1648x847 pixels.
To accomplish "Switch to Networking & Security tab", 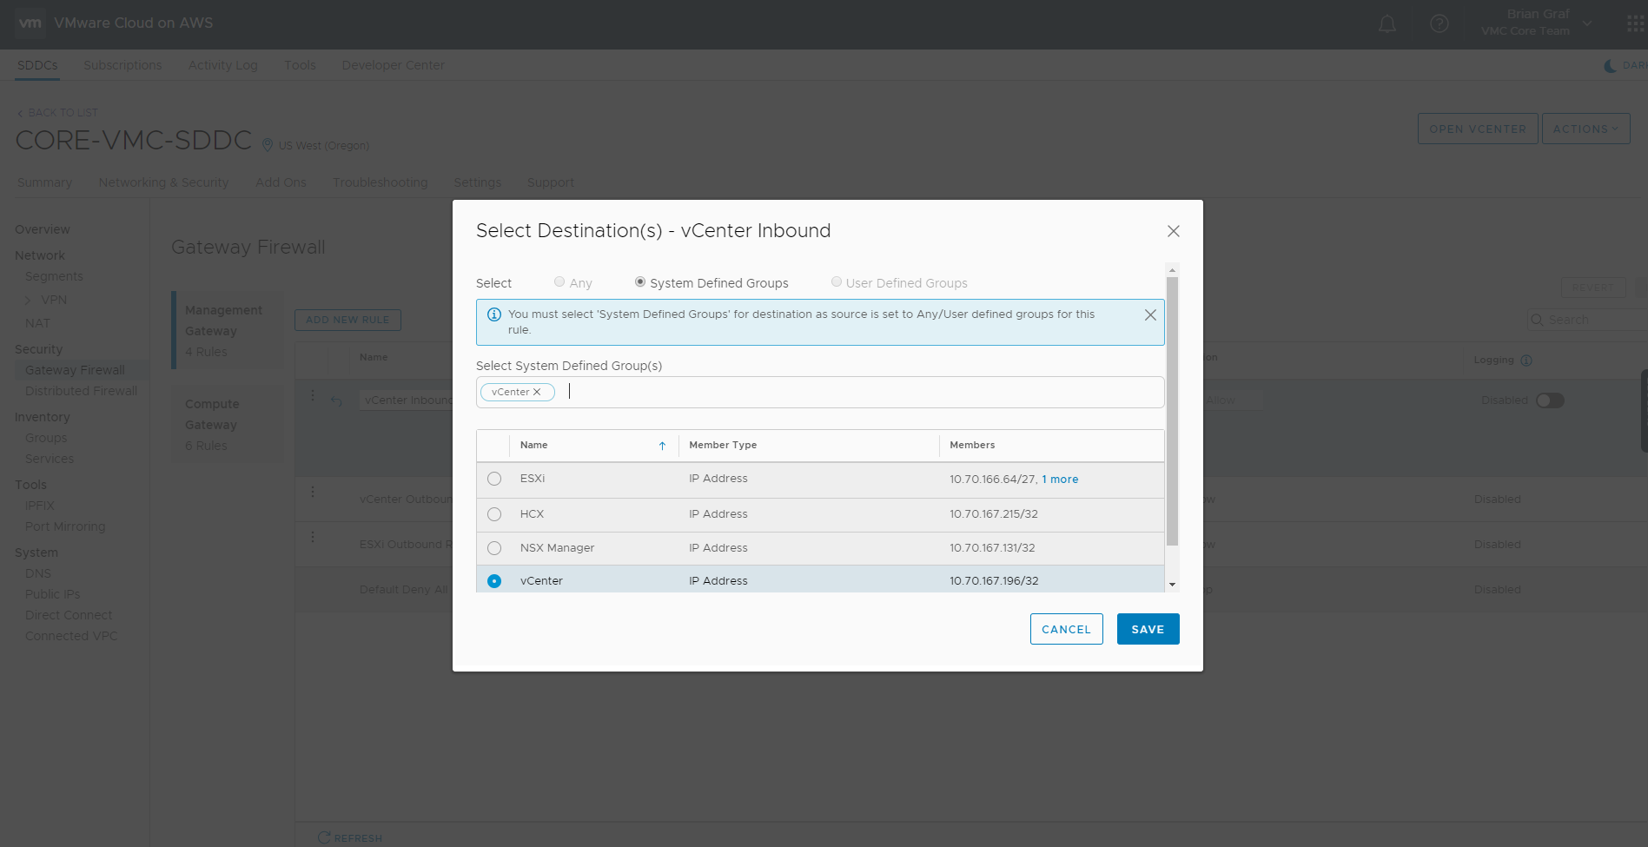I will click(x=163, y=182).
